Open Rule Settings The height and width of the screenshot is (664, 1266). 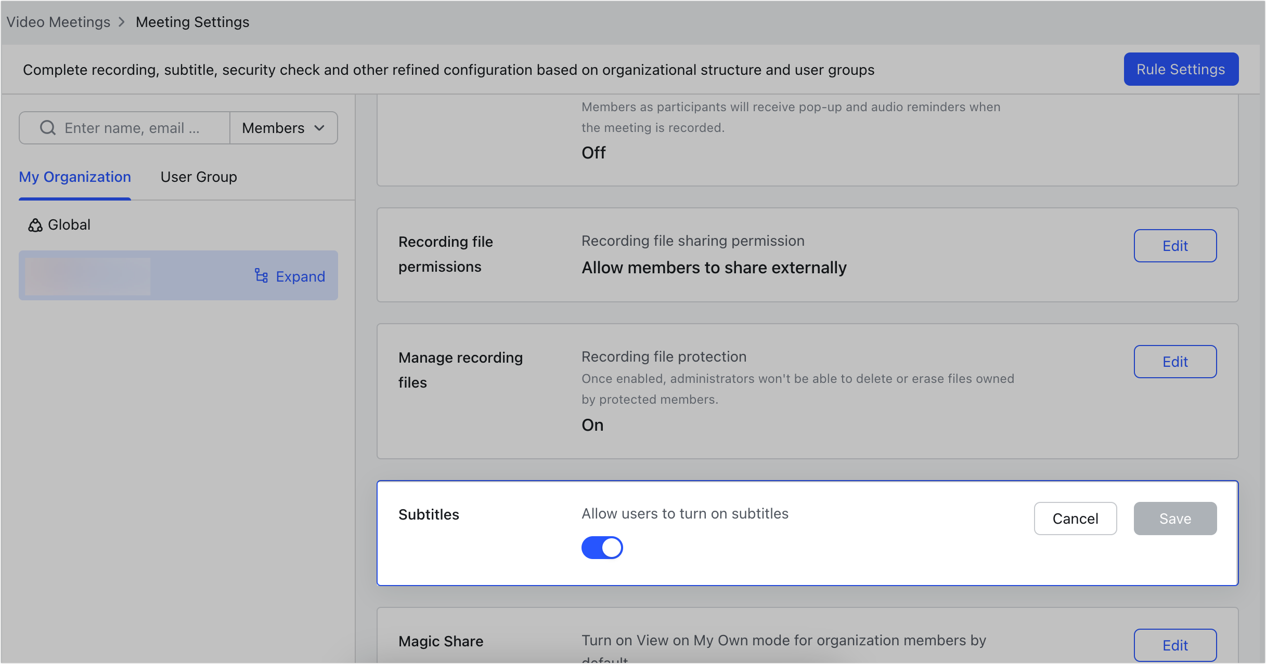point(1181,69)
